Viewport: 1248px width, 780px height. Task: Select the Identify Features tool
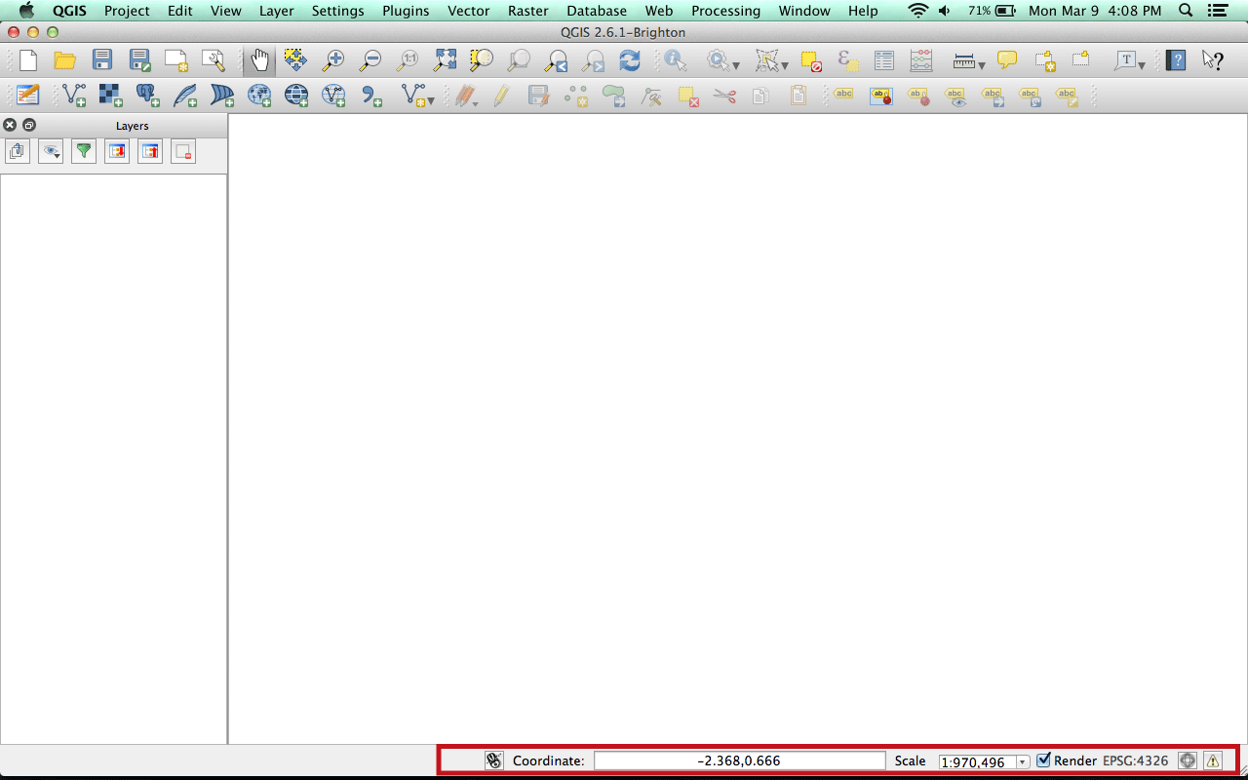pos(676,60)
